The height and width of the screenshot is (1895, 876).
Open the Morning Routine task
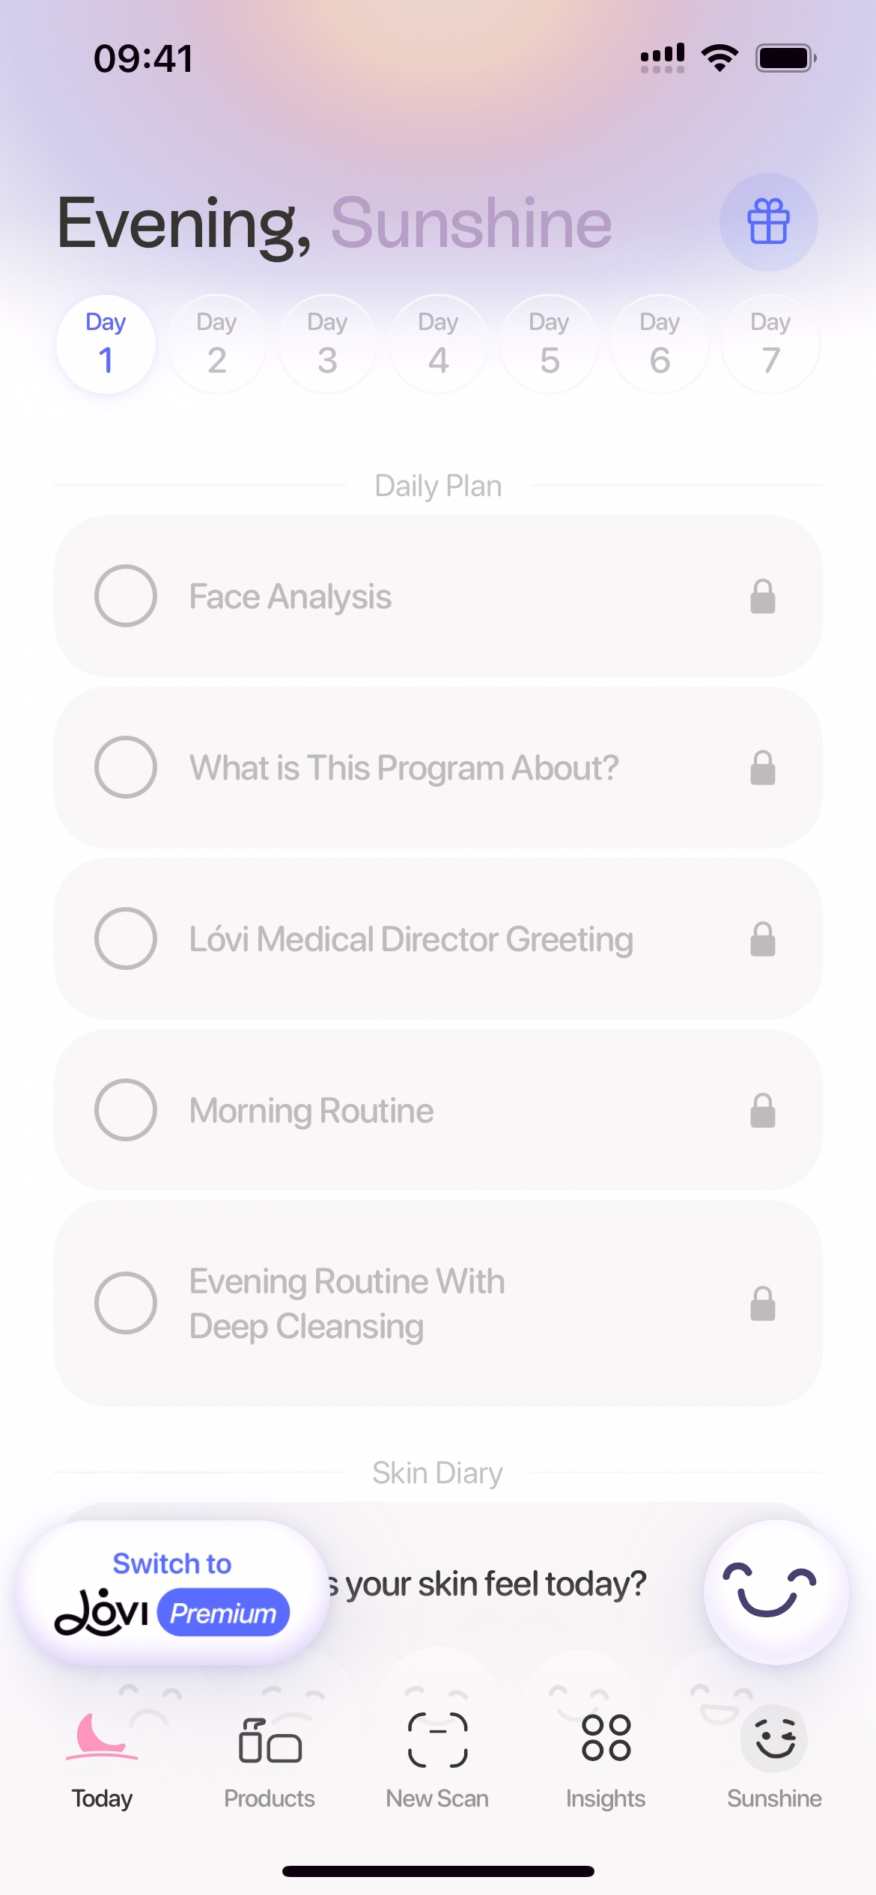[311, 1111]
